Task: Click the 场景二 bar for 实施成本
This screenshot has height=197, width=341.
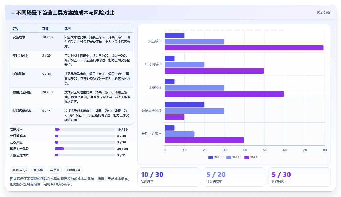Action: 194,41
